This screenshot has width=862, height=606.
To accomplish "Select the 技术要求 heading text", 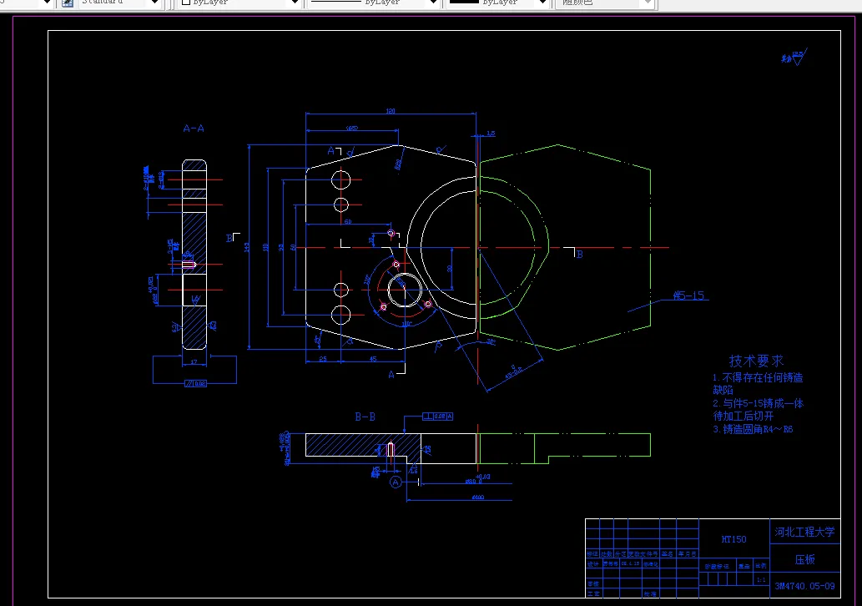I will (x=756, y=361).
